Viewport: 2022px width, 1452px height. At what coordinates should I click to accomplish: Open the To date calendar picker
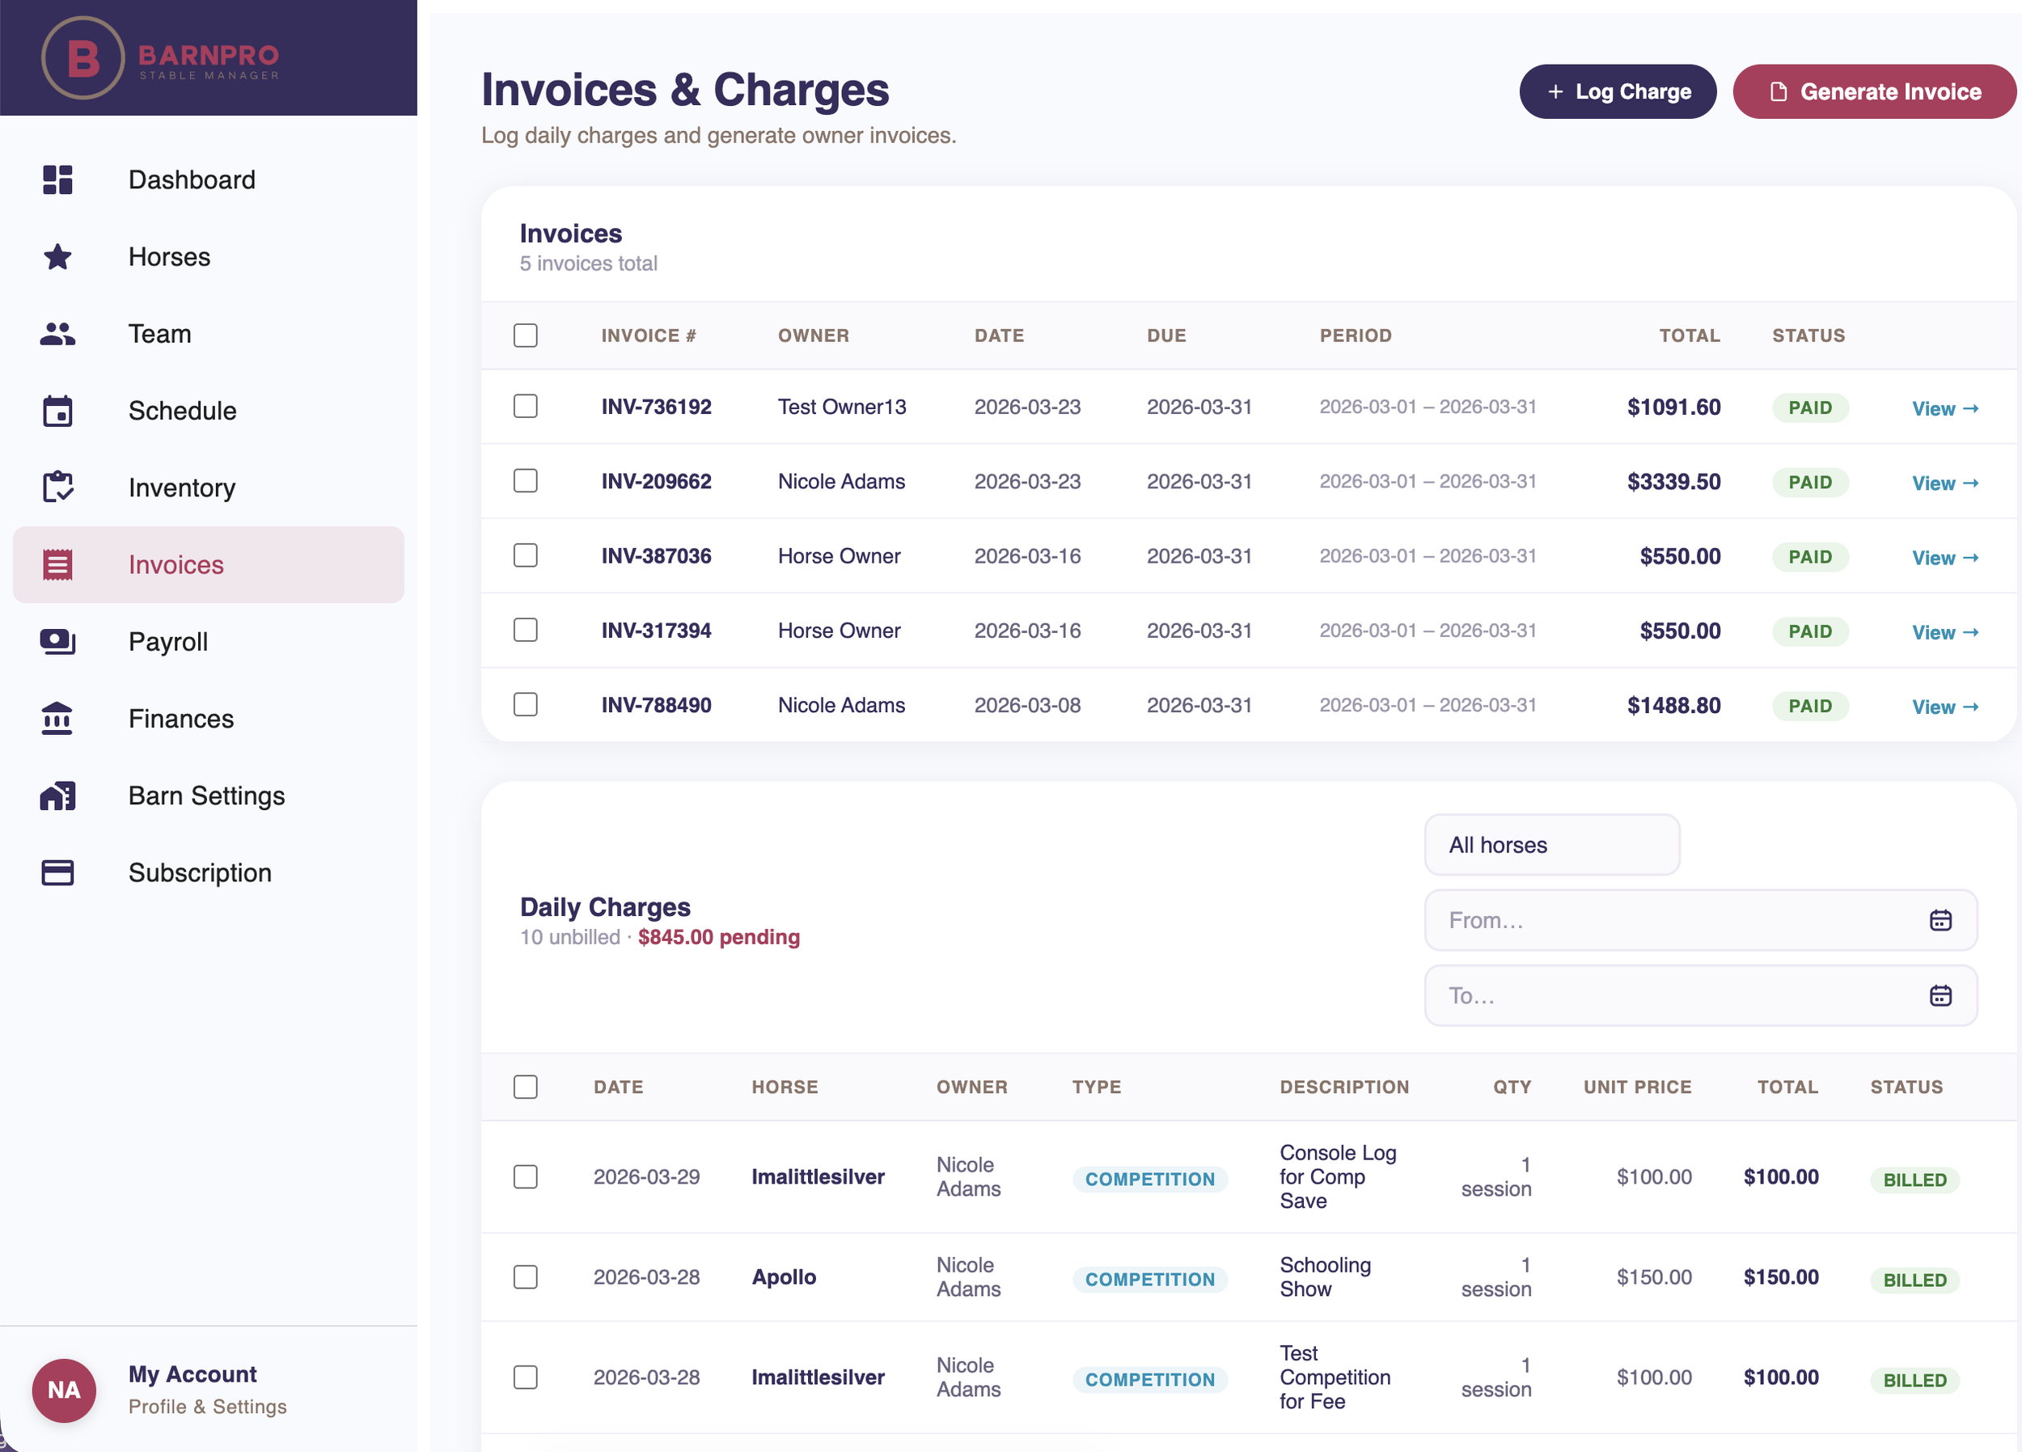click(1941, 994)
